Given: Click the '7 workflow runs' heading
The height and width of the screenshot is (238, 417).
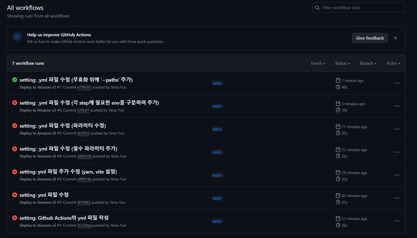Looking at the screenshot, I should [x=28, y=63].
